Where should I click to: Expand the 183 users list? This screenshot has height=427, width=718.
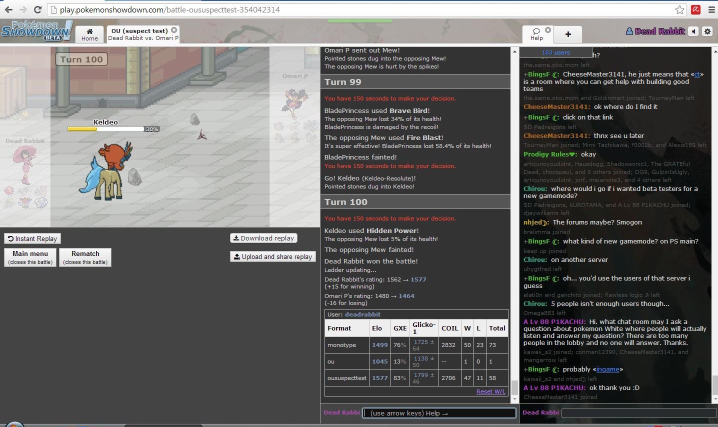pyautogui.click(x=555, y=52)
